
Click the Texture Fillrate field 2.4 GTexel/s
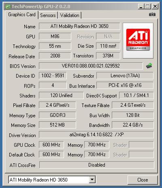133,105
